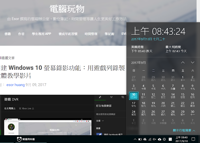Open the gray cloud OneDrive tray icon
This screenshot has height=143, width=200.
(145, 139)
